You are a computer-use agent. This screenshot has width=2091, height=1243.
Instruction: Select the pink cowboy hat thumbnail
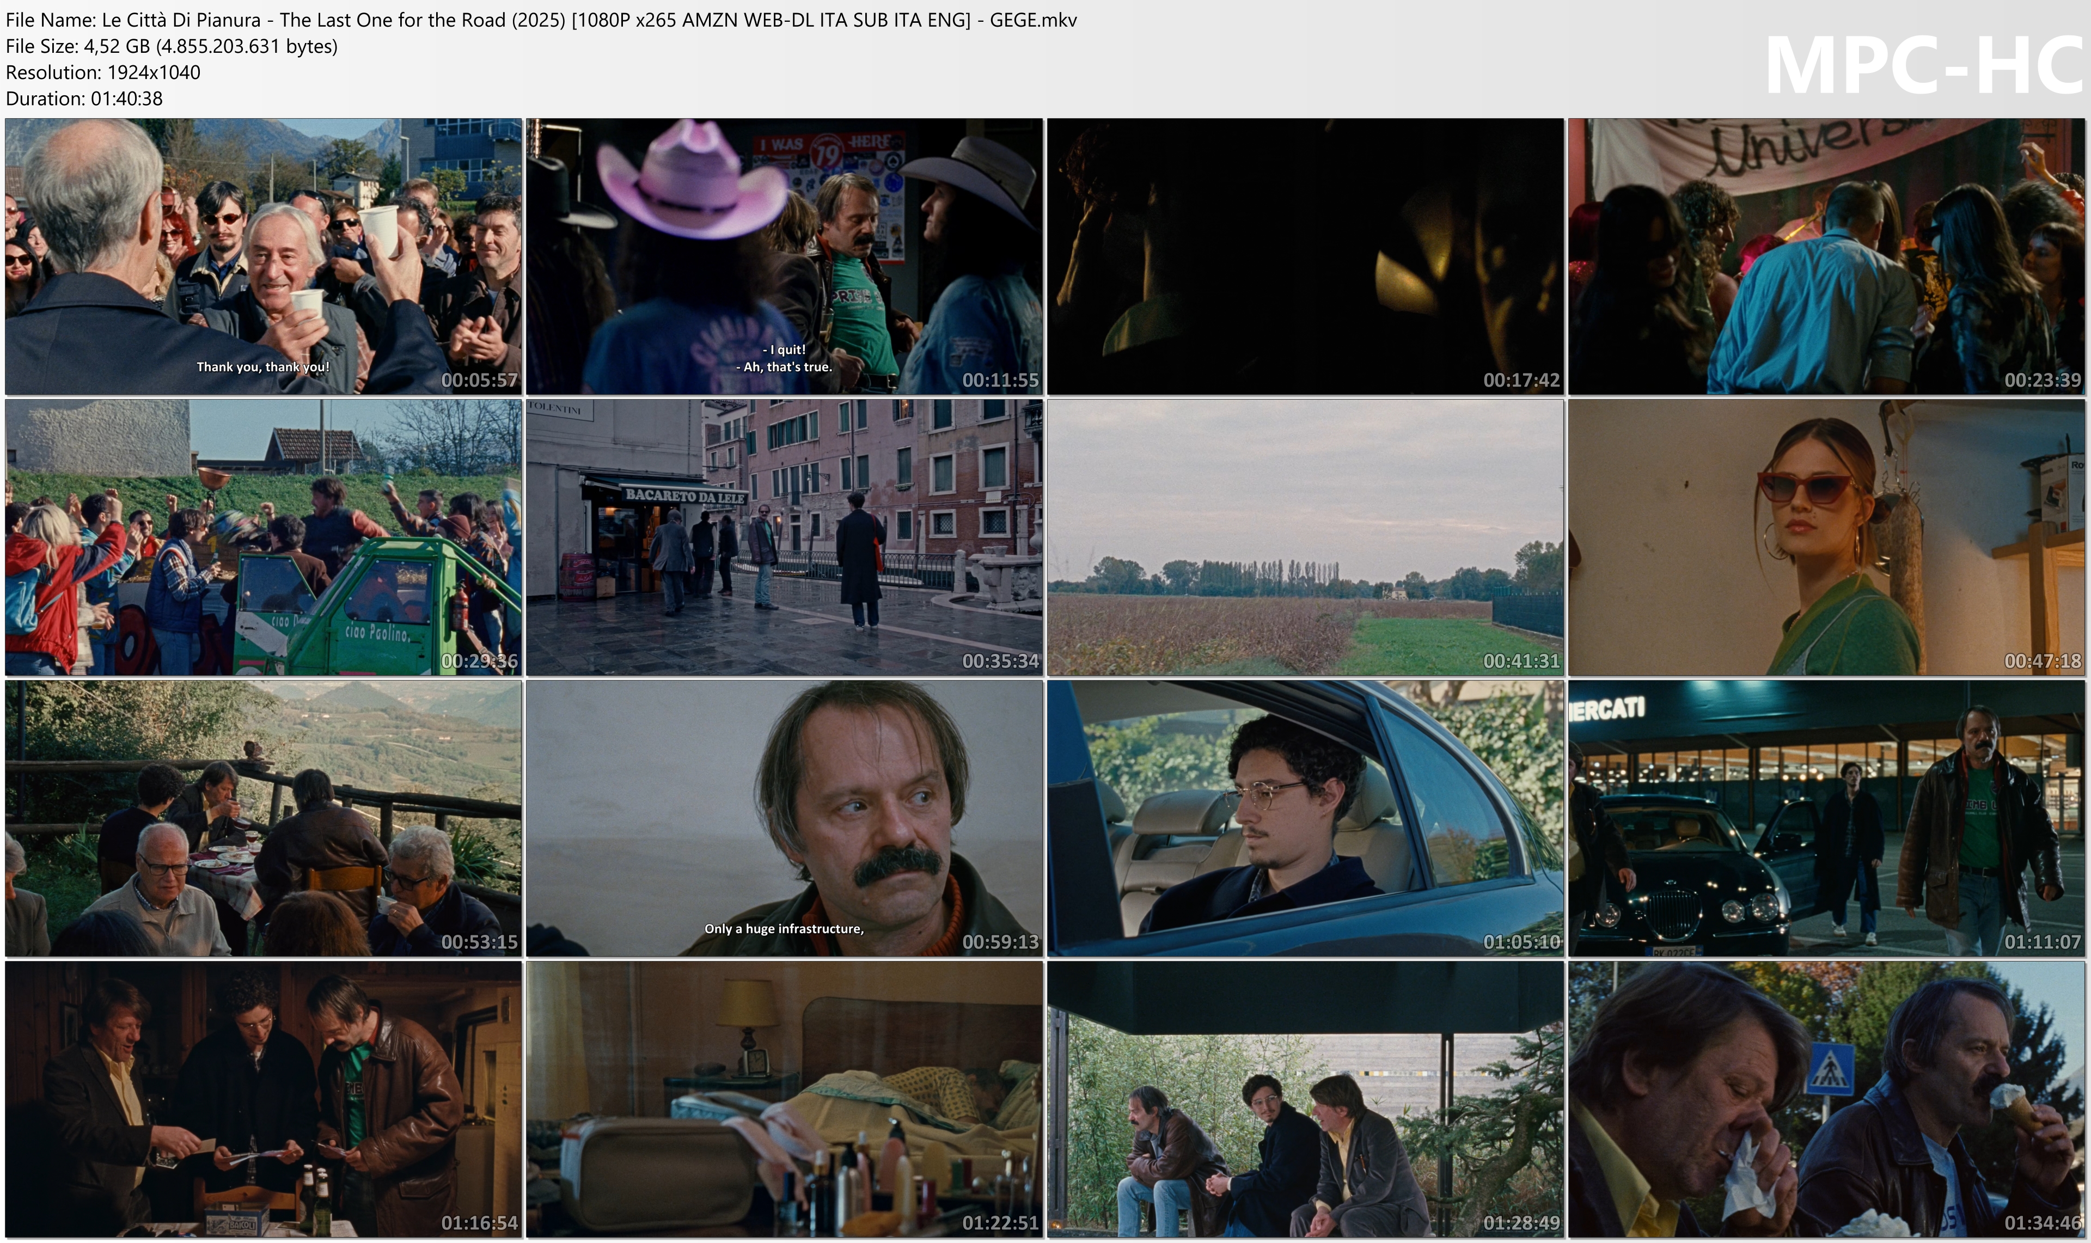(784, 255)
